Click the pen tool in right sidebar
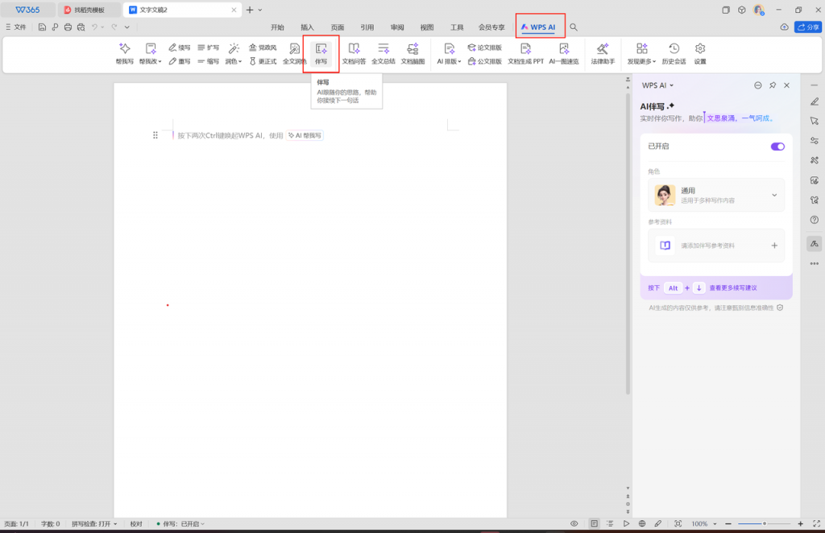Screen dimensions: 825x533 815,101
